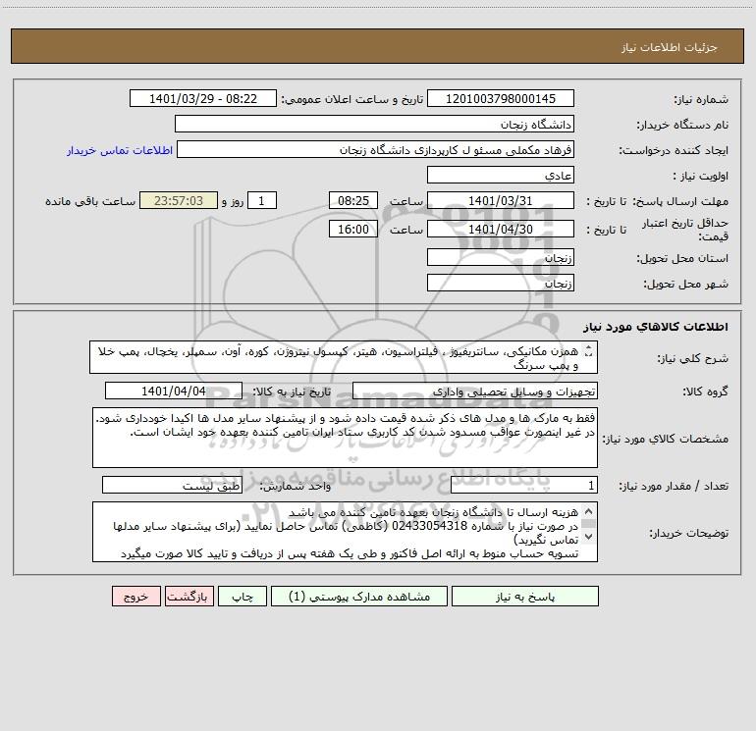Click the buyer notes text area
Viewport: 756px width, 731px height.
point(345,532)
